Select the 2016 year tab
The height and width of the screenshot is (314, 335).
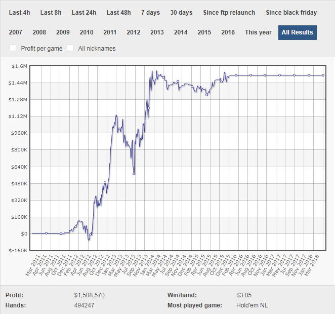228,32
